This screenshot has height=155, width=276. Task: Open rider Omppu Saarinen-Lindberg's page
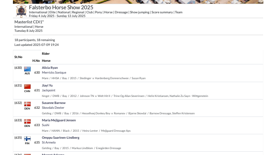pyautogui.click(x=61, y=138)
